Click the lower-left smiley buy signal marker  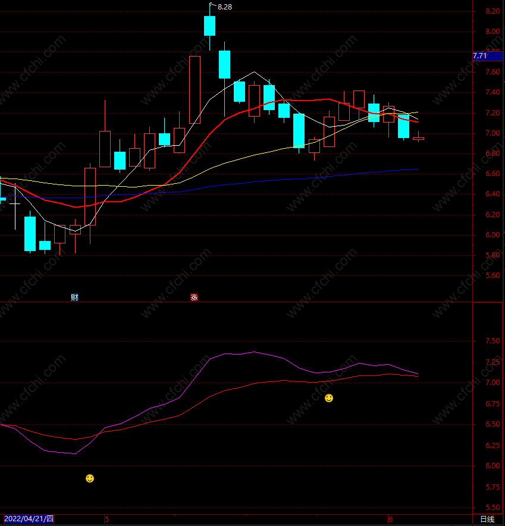click(90, 478)
